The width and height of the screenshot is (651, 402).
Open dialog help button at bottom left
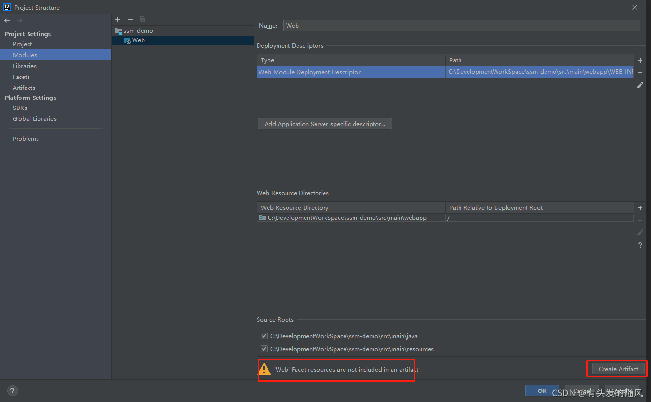(12, 391)
